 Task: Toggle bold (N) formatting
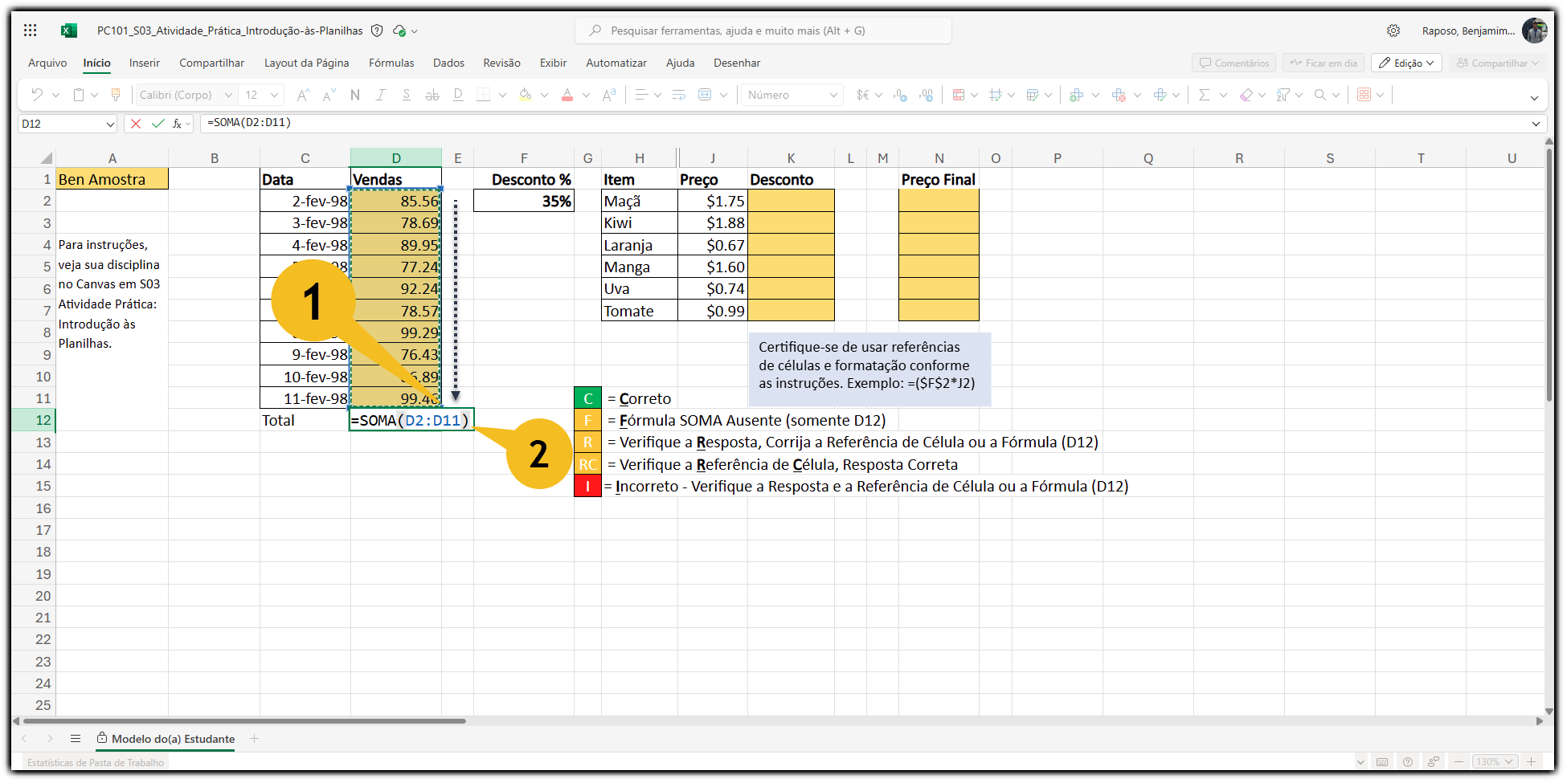pos(354,95)
